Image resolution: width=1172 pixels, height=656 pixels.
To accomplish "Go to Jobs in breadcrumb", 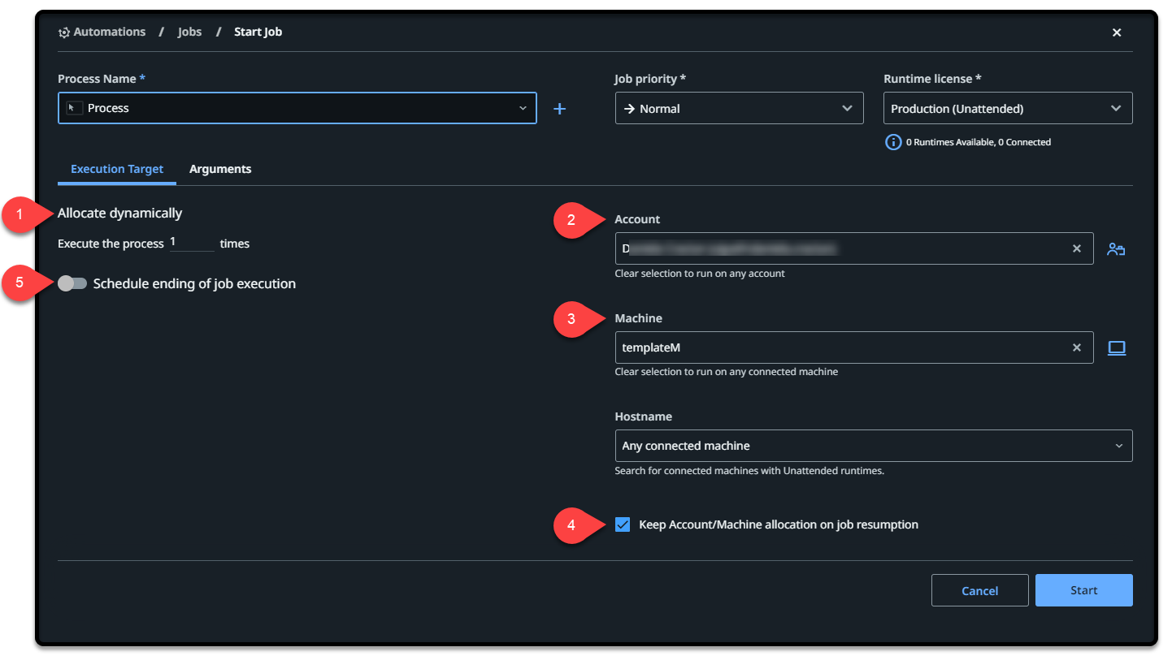I will tap(189, 32).
